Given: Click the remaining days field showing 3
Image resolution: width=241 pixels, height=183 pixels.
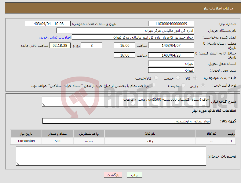Looking at the screenshot, I should [x=92, y=45].
